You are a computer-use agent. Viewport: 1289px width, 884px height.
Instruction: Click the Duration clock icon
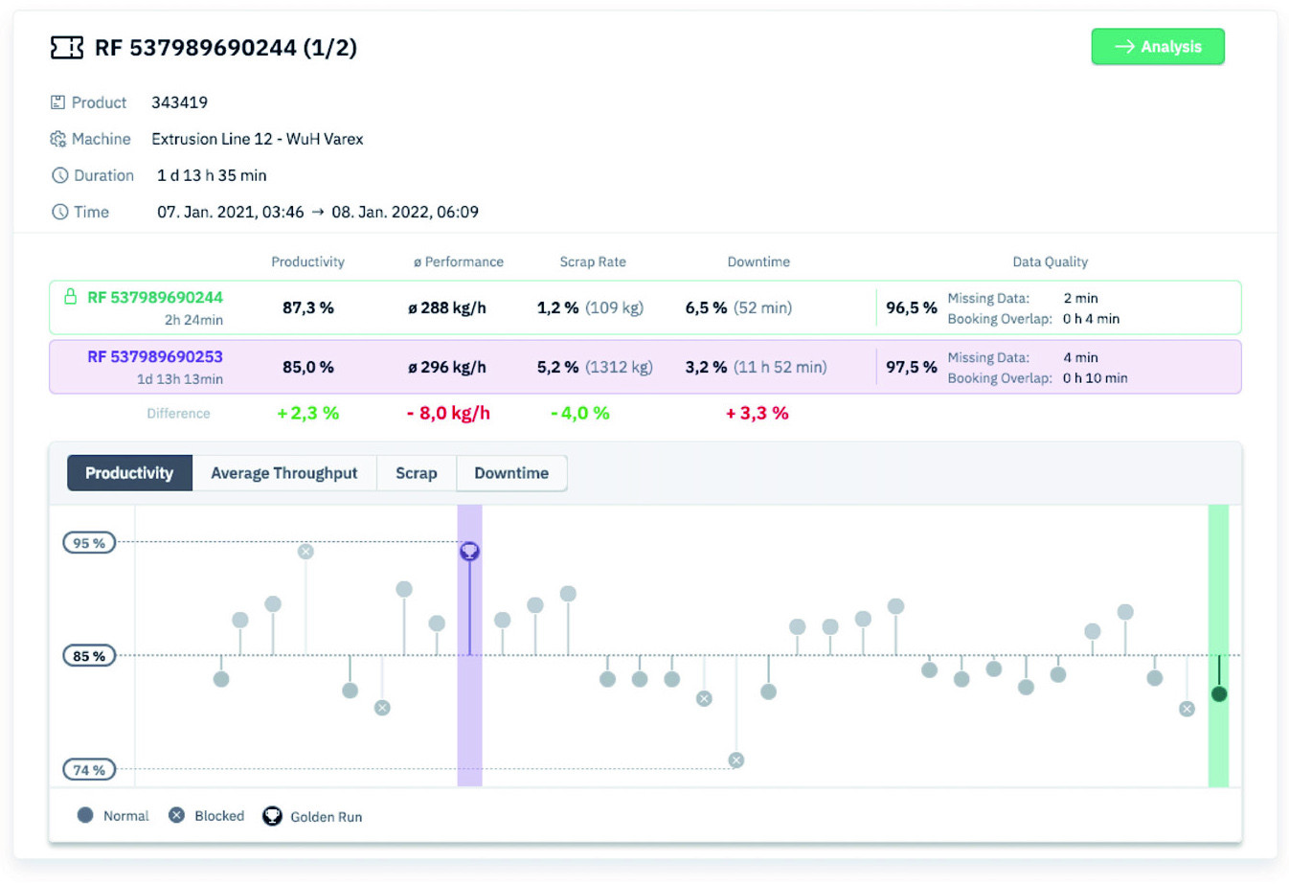pyautogui.click(x=59, y=175)
